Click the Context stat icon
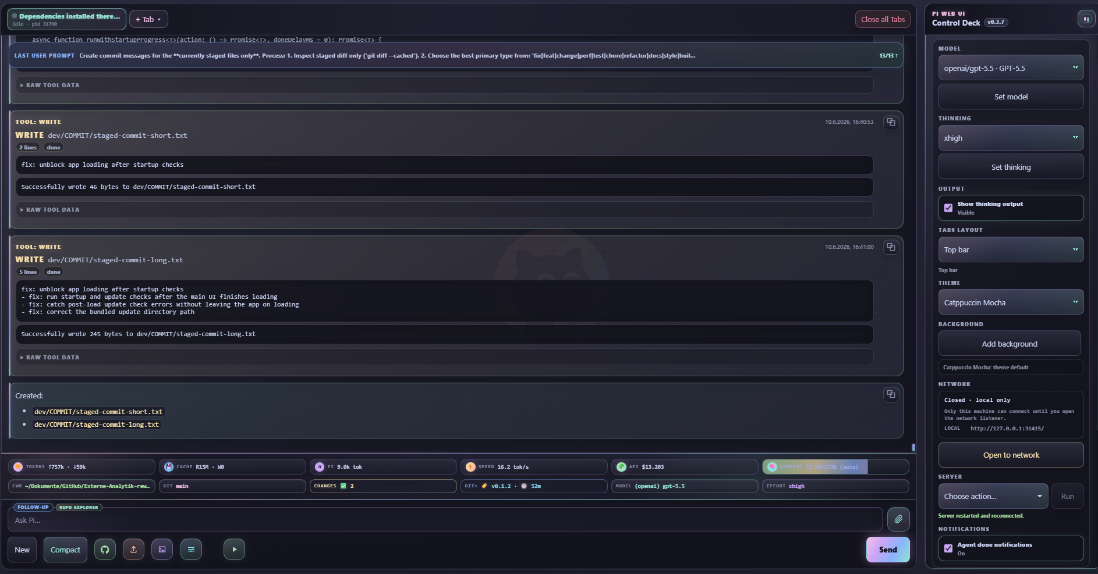 tap(772, 467)
